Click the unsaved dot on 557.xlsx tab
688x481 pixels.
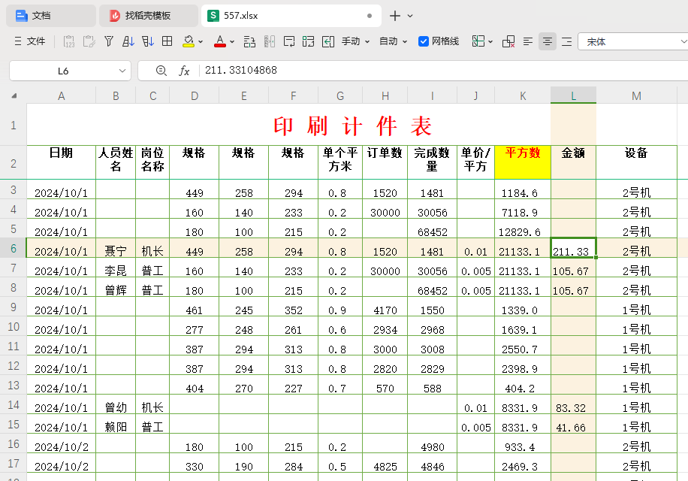tap(370, 16)
